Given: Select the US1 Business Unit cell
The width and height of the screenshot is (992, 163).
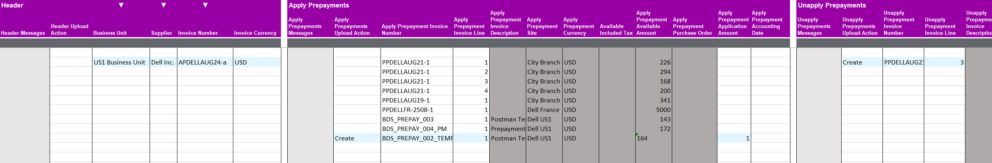Looking at the screenshot, I should pos(121,62).
